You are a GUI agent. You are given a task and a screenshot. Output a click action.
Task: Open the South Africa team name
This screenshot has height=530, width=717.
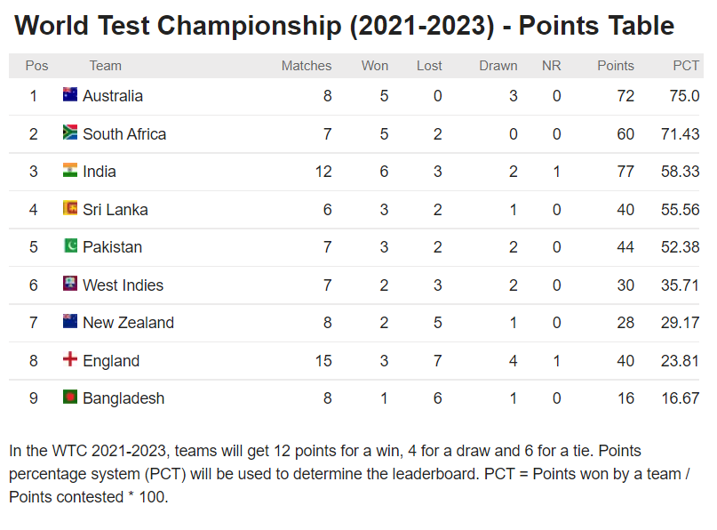[124, 133]
